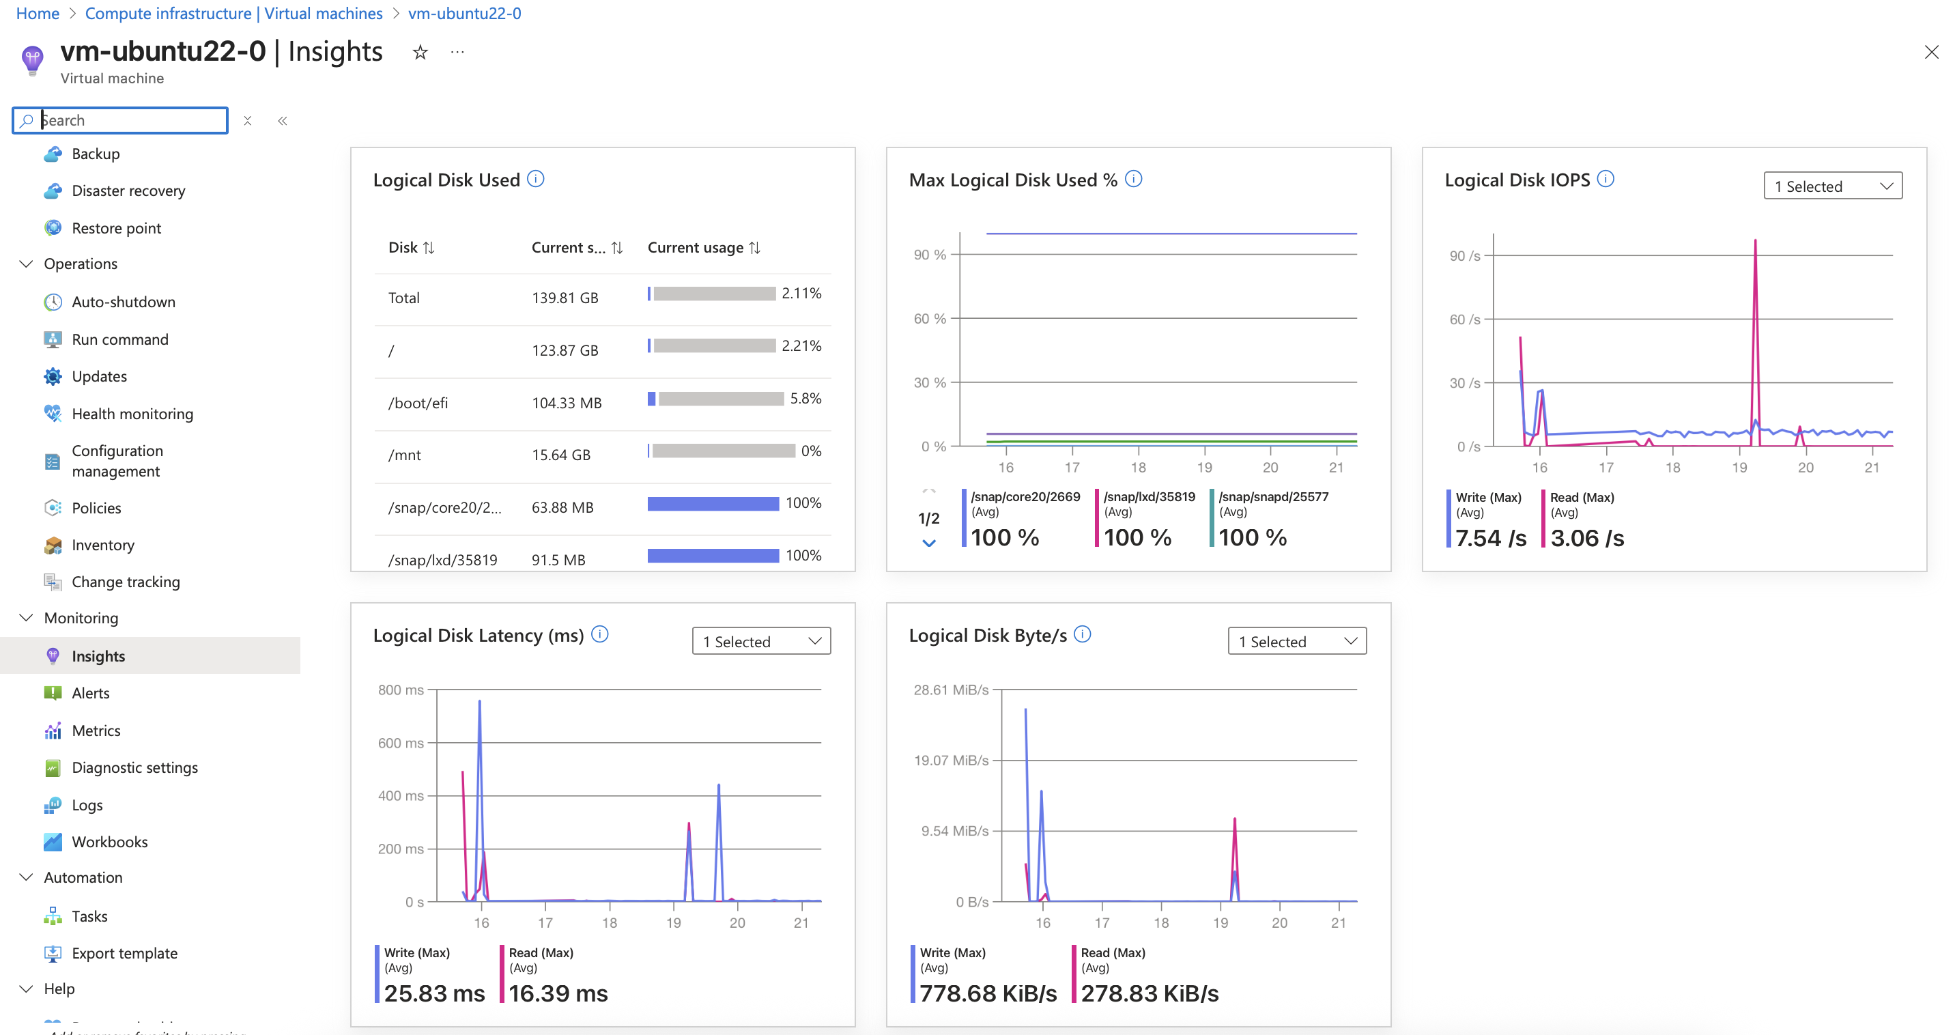Open the Metrics blade
1955x1035 pixels.
pos(96,730)
